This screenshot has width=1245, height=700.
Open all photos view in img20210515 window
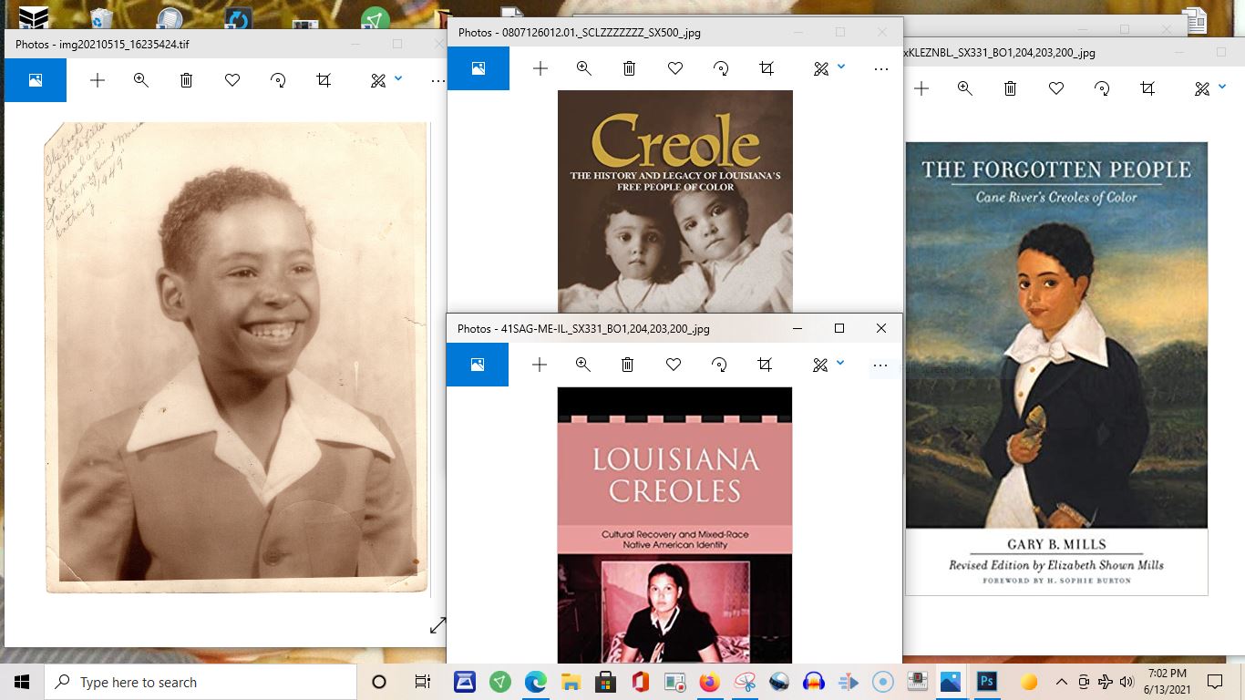[36, 80]
